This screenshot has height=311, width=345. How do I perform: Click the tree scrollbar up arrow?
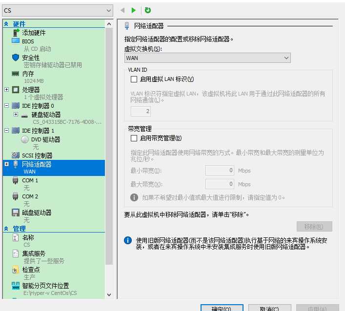109,24
